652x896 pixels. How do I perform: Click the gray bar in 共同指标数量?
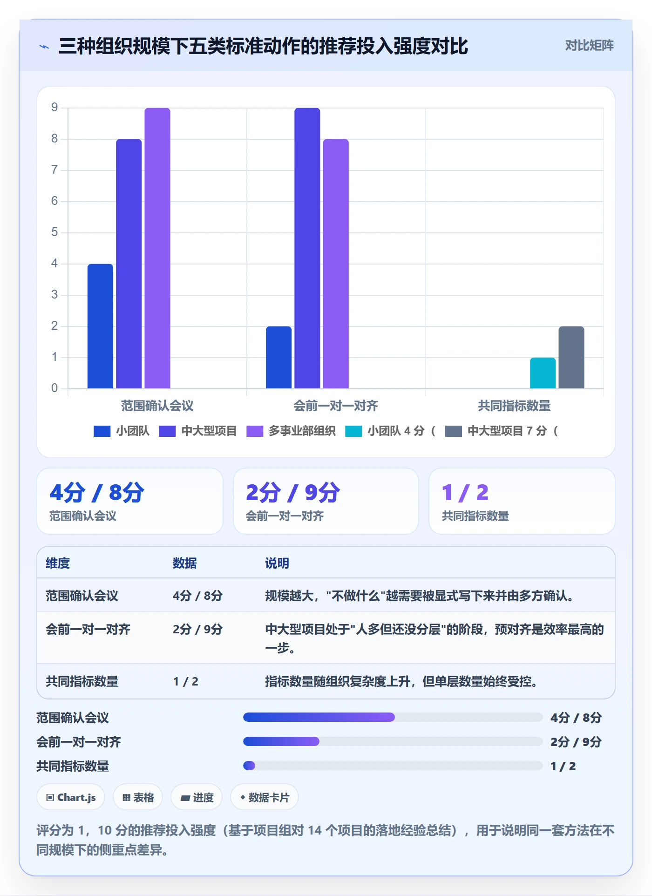tap(571, 357)
